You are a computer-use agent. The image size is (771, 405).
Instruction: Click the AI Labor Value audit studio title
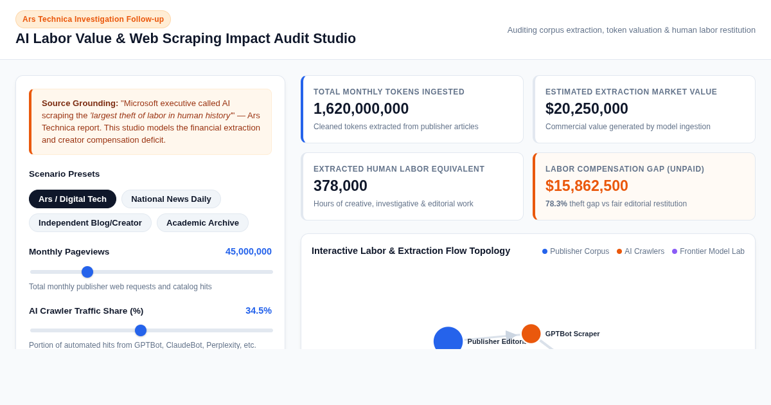[x=186, y=39]
